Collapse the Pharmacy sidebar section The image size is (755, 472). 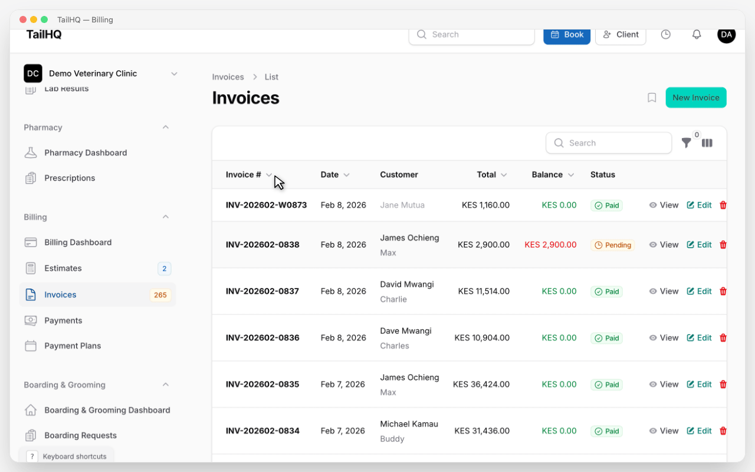[166, 127]
